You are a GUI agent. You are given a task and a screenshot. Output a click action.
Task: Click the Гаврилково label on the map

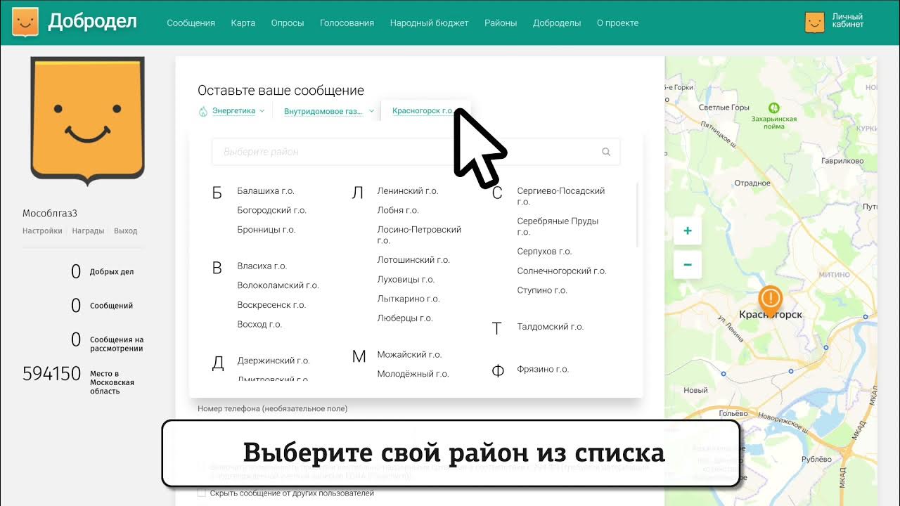point(842,161)
